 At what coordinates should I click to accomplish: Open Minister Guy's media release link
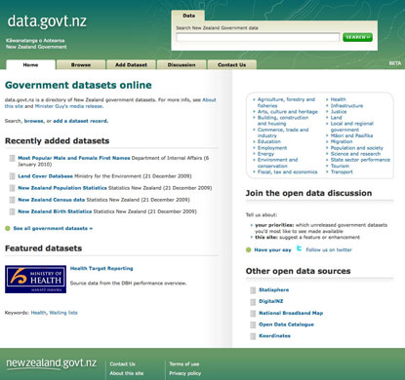pos(68,106)
